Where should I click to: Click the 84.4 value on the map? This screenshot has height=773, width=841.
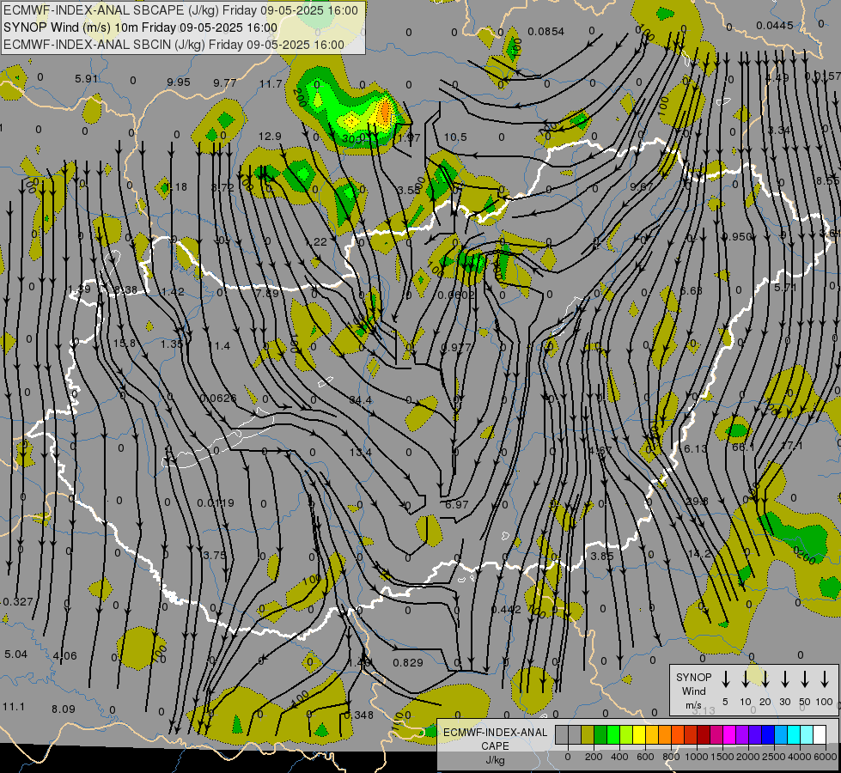[x=360, y=399]
